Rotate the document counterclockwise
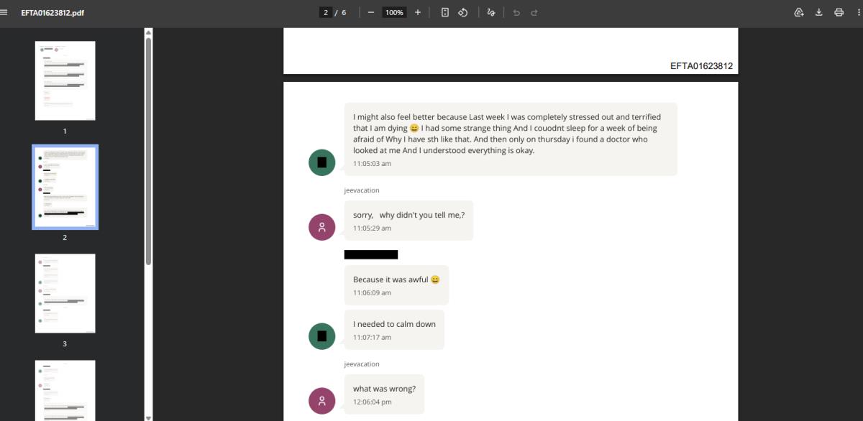 [462, 12]
